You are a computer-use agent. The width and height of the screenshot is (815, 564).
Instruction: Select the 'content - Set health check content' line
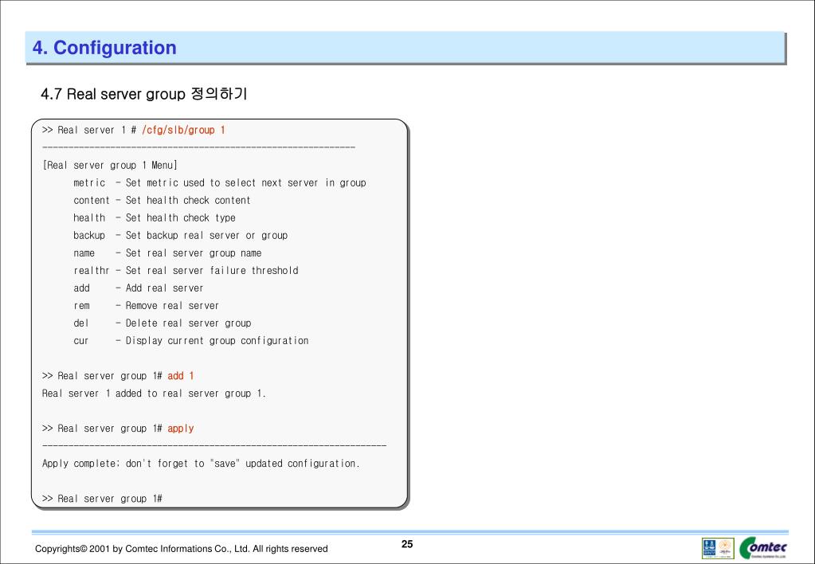point(162,200)
